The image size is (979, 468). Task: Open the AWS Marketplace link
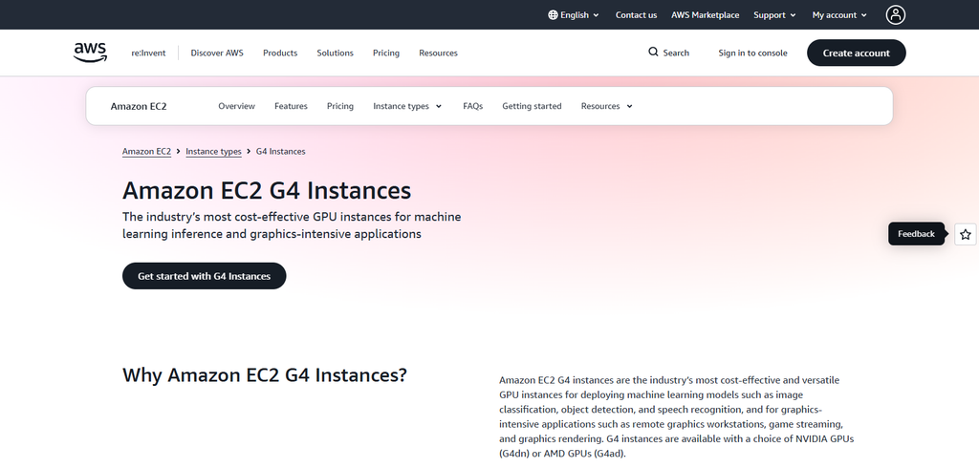pos(706,15)
